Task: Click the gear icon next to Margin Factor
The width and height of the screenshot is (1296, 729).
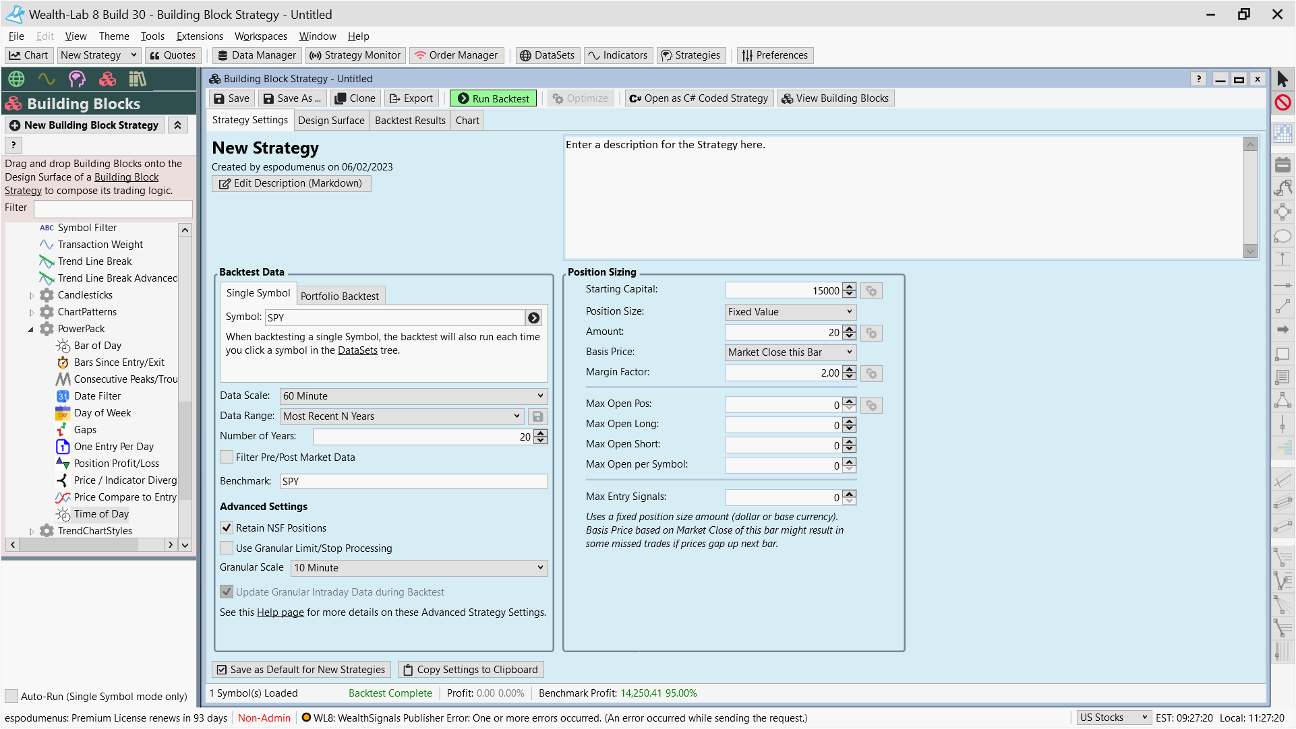Action: (x=871, y=373)
